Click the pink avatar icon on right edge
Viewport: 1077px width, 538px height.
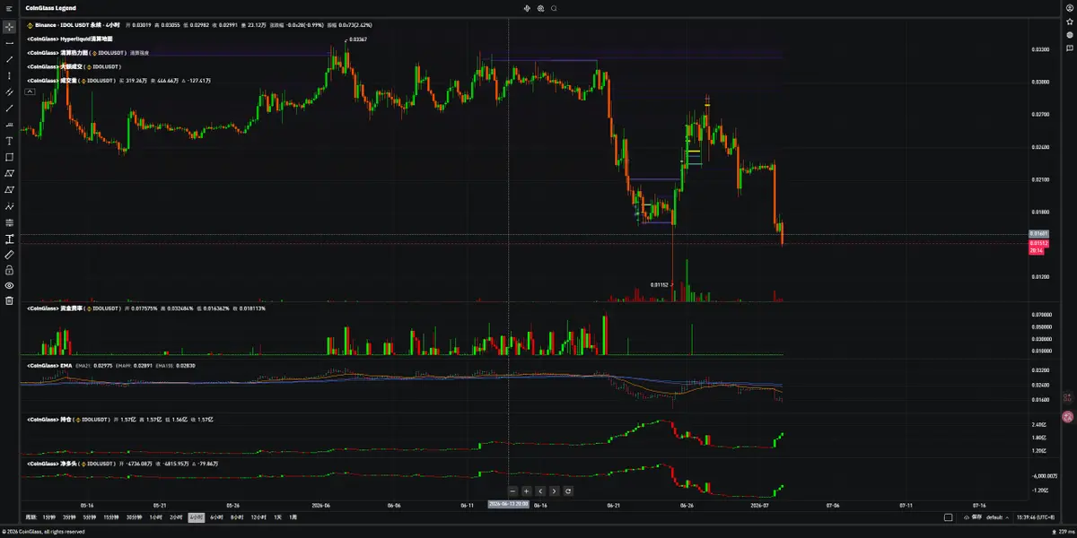coord(1068,417)
